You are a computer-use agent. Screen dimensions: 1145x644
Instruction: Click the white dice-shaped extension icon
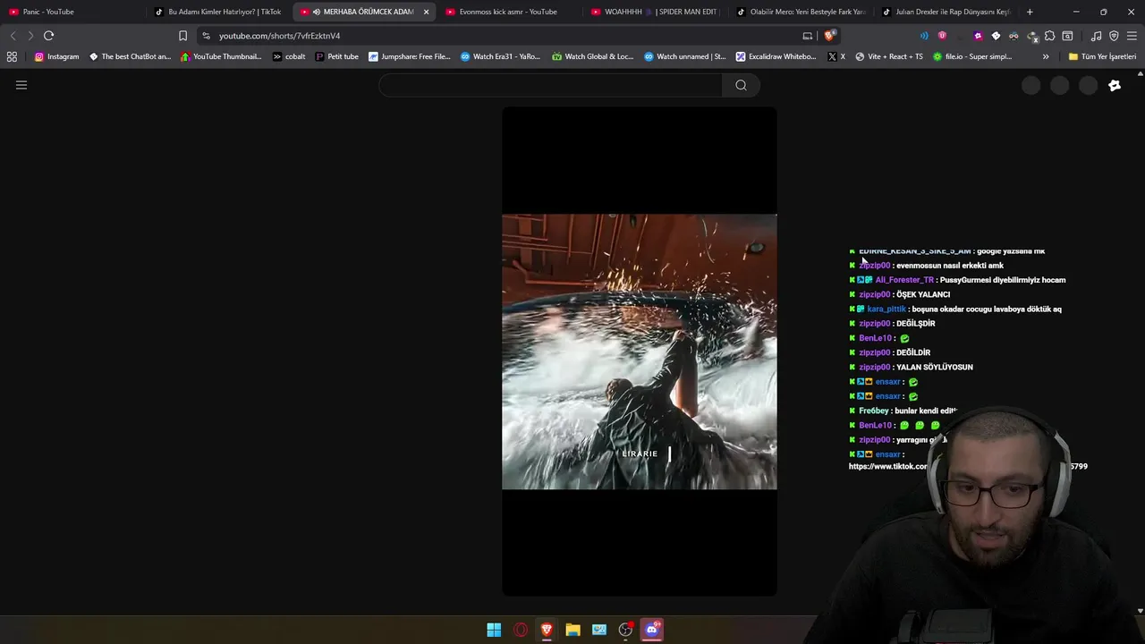tap(996, 36)
